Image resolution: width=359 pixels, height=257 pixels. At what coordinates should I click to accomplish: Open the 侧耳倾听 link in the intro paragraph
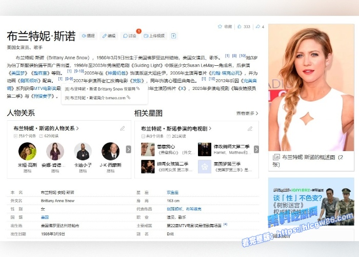tap(30, 81)
